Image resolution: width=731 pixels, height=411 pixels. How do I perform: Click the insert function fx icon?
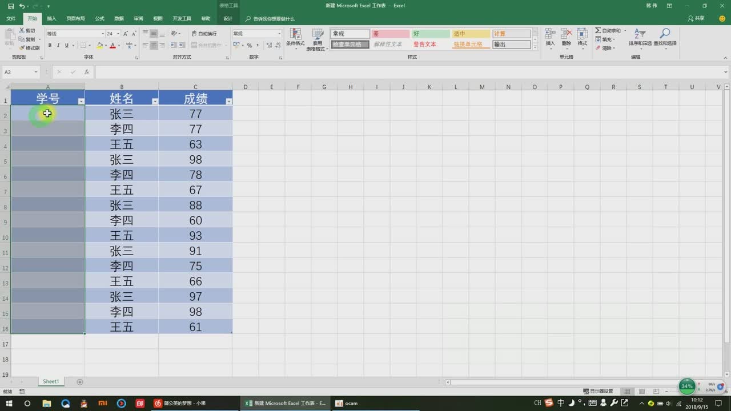pos(86,72)
